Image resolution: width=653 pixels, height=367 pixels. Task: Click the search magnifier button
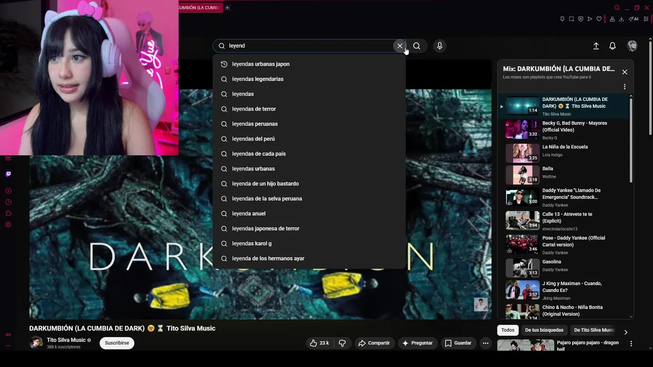pos(417,46)
